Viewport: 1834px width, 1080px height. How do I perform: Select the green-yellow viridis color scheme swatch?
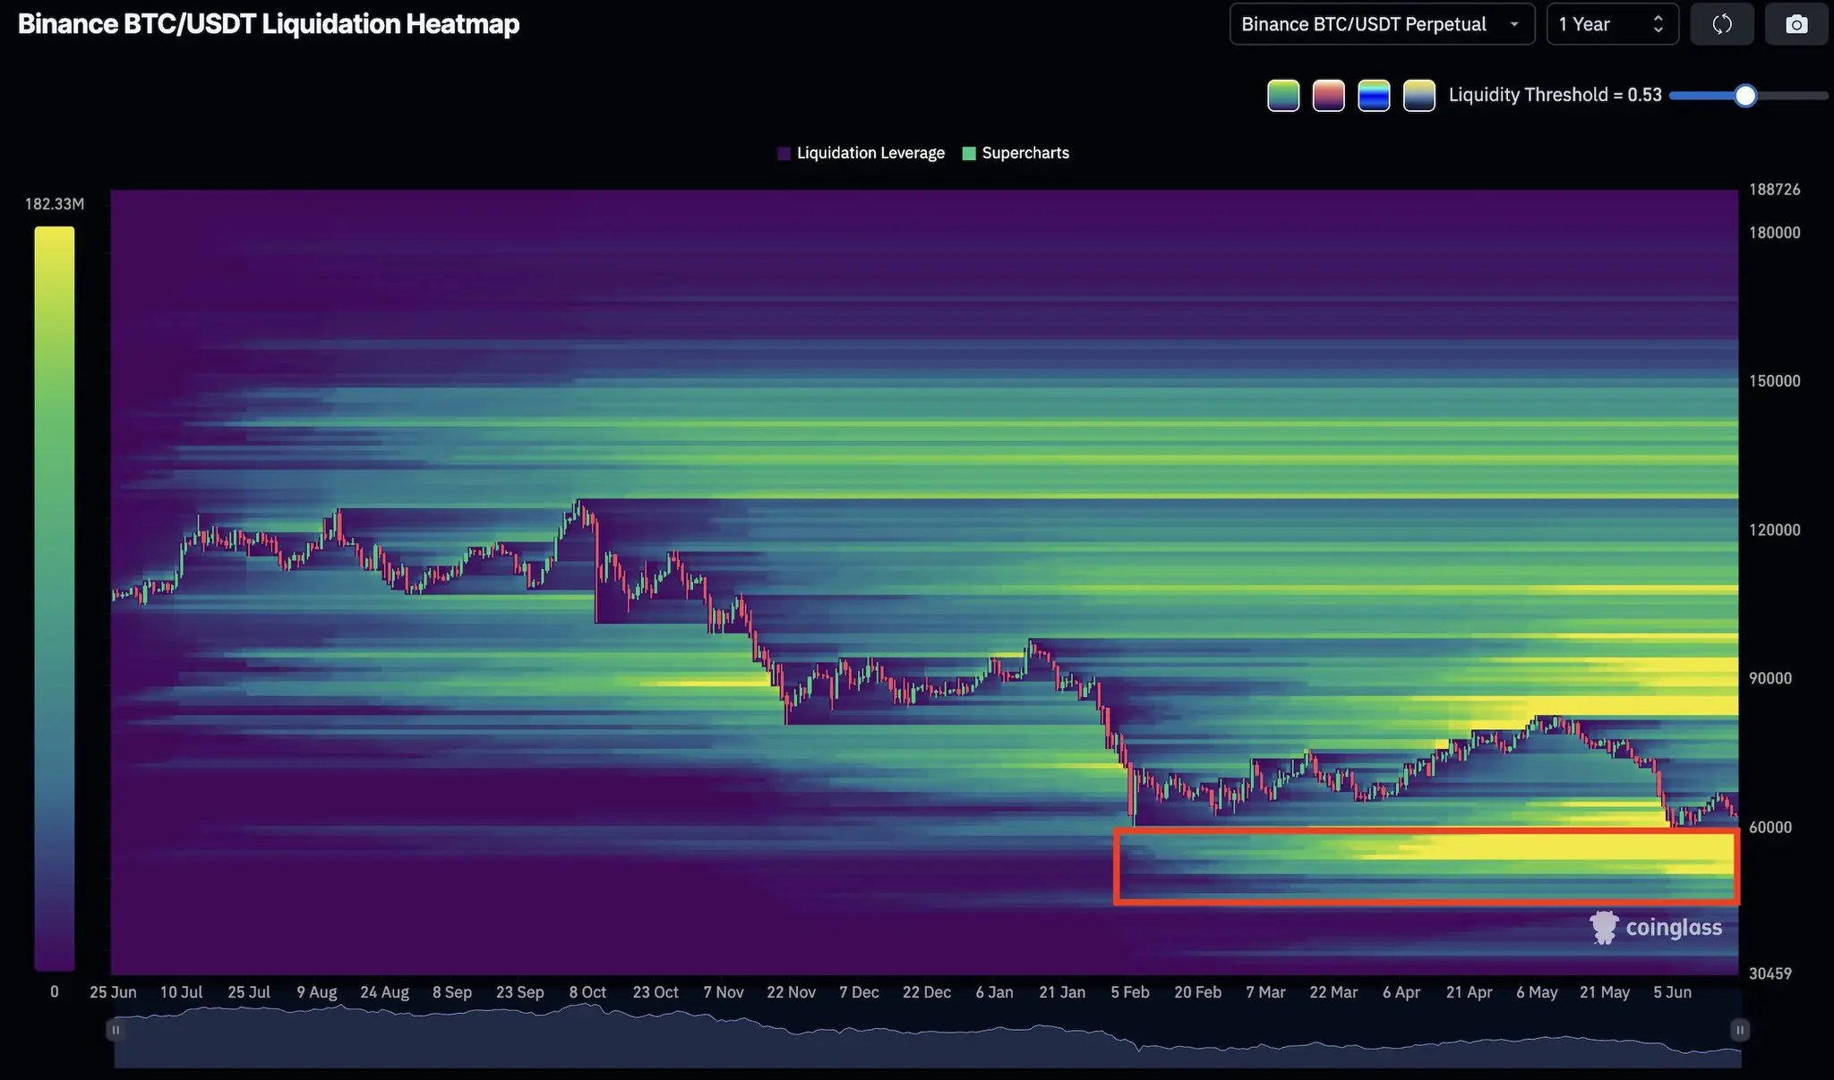tap(1283, 96)
